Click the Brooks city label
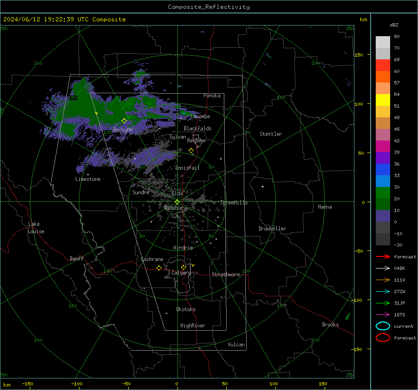Image resolution: width=418 pixels, height=390 pixels. pyautogui.click(x=330, y=325)
